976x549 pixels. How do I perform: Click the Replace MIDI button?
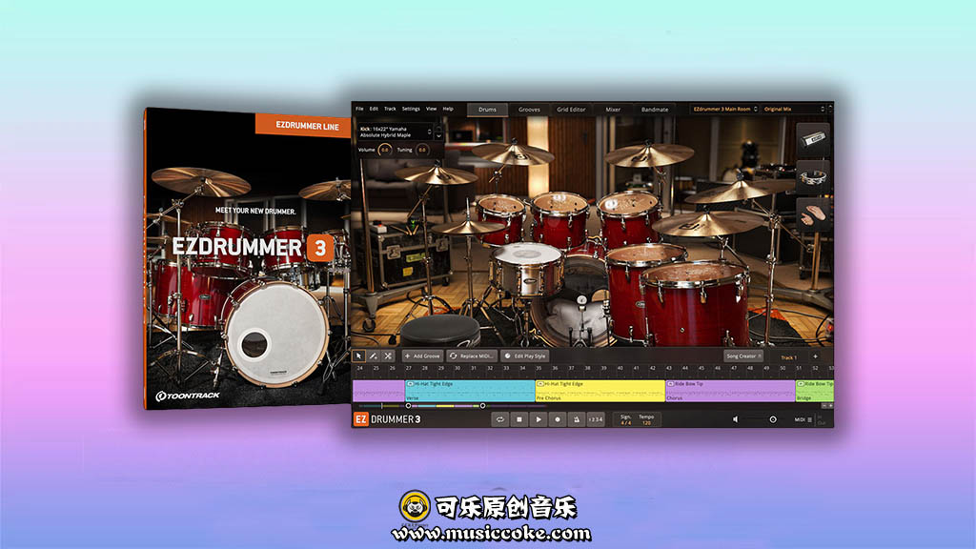click(x=472, y=356)
